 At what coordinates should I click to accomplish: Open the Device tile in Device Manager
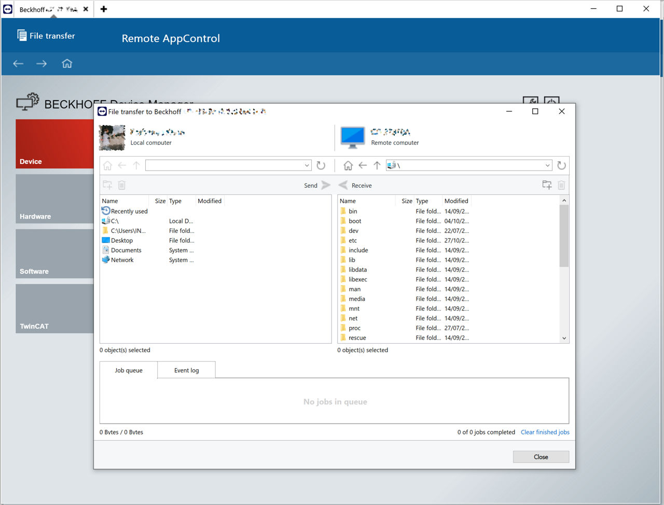coord(54,144)
